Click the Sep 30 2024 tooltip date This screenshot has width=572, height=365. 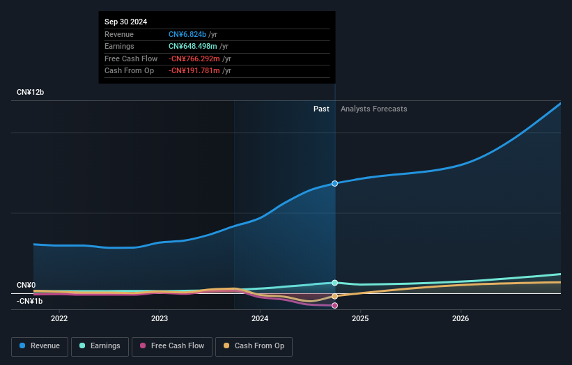click(x=126, y=22)
